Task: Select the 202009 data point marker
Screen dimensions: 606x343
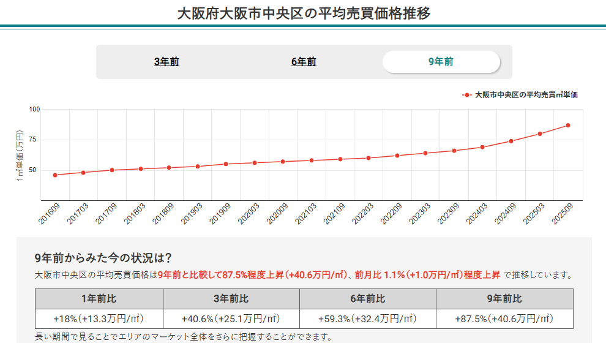Action: [283, 162]
